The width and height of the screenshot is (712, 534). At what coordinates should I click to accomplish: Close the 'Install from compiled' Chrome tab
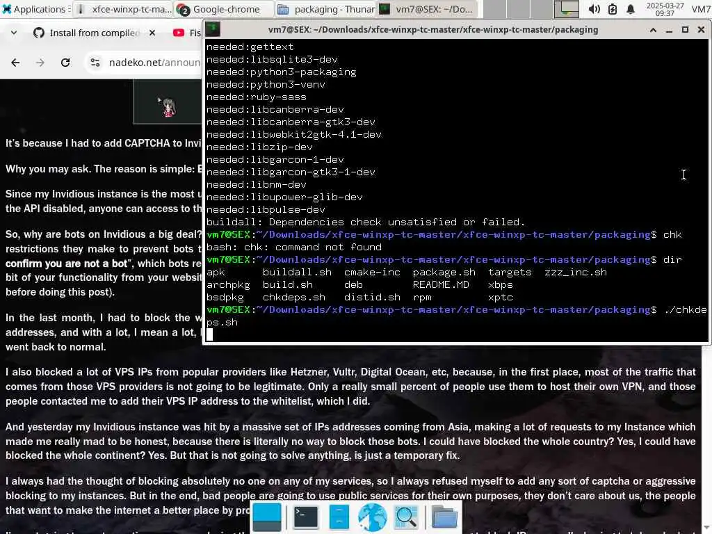point(152,33)
